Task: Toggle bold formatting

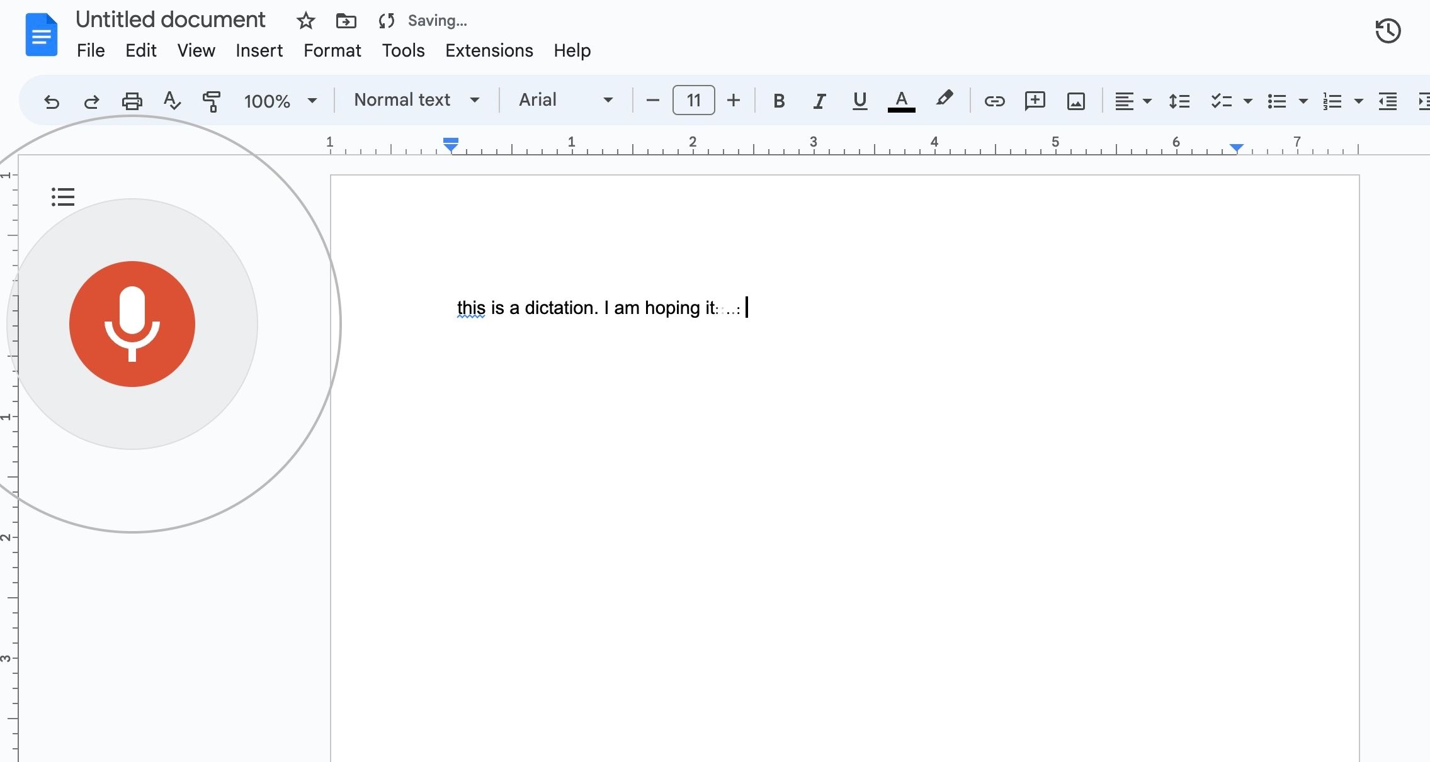Action: pyautogui.click(x=778, y=101)
